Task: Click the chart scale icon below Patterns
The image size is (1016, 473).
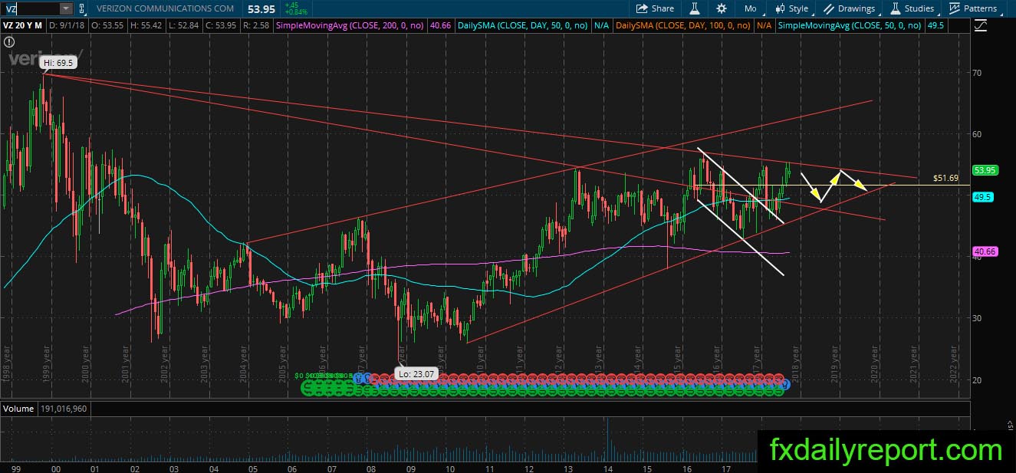Action: pos(981,25)
